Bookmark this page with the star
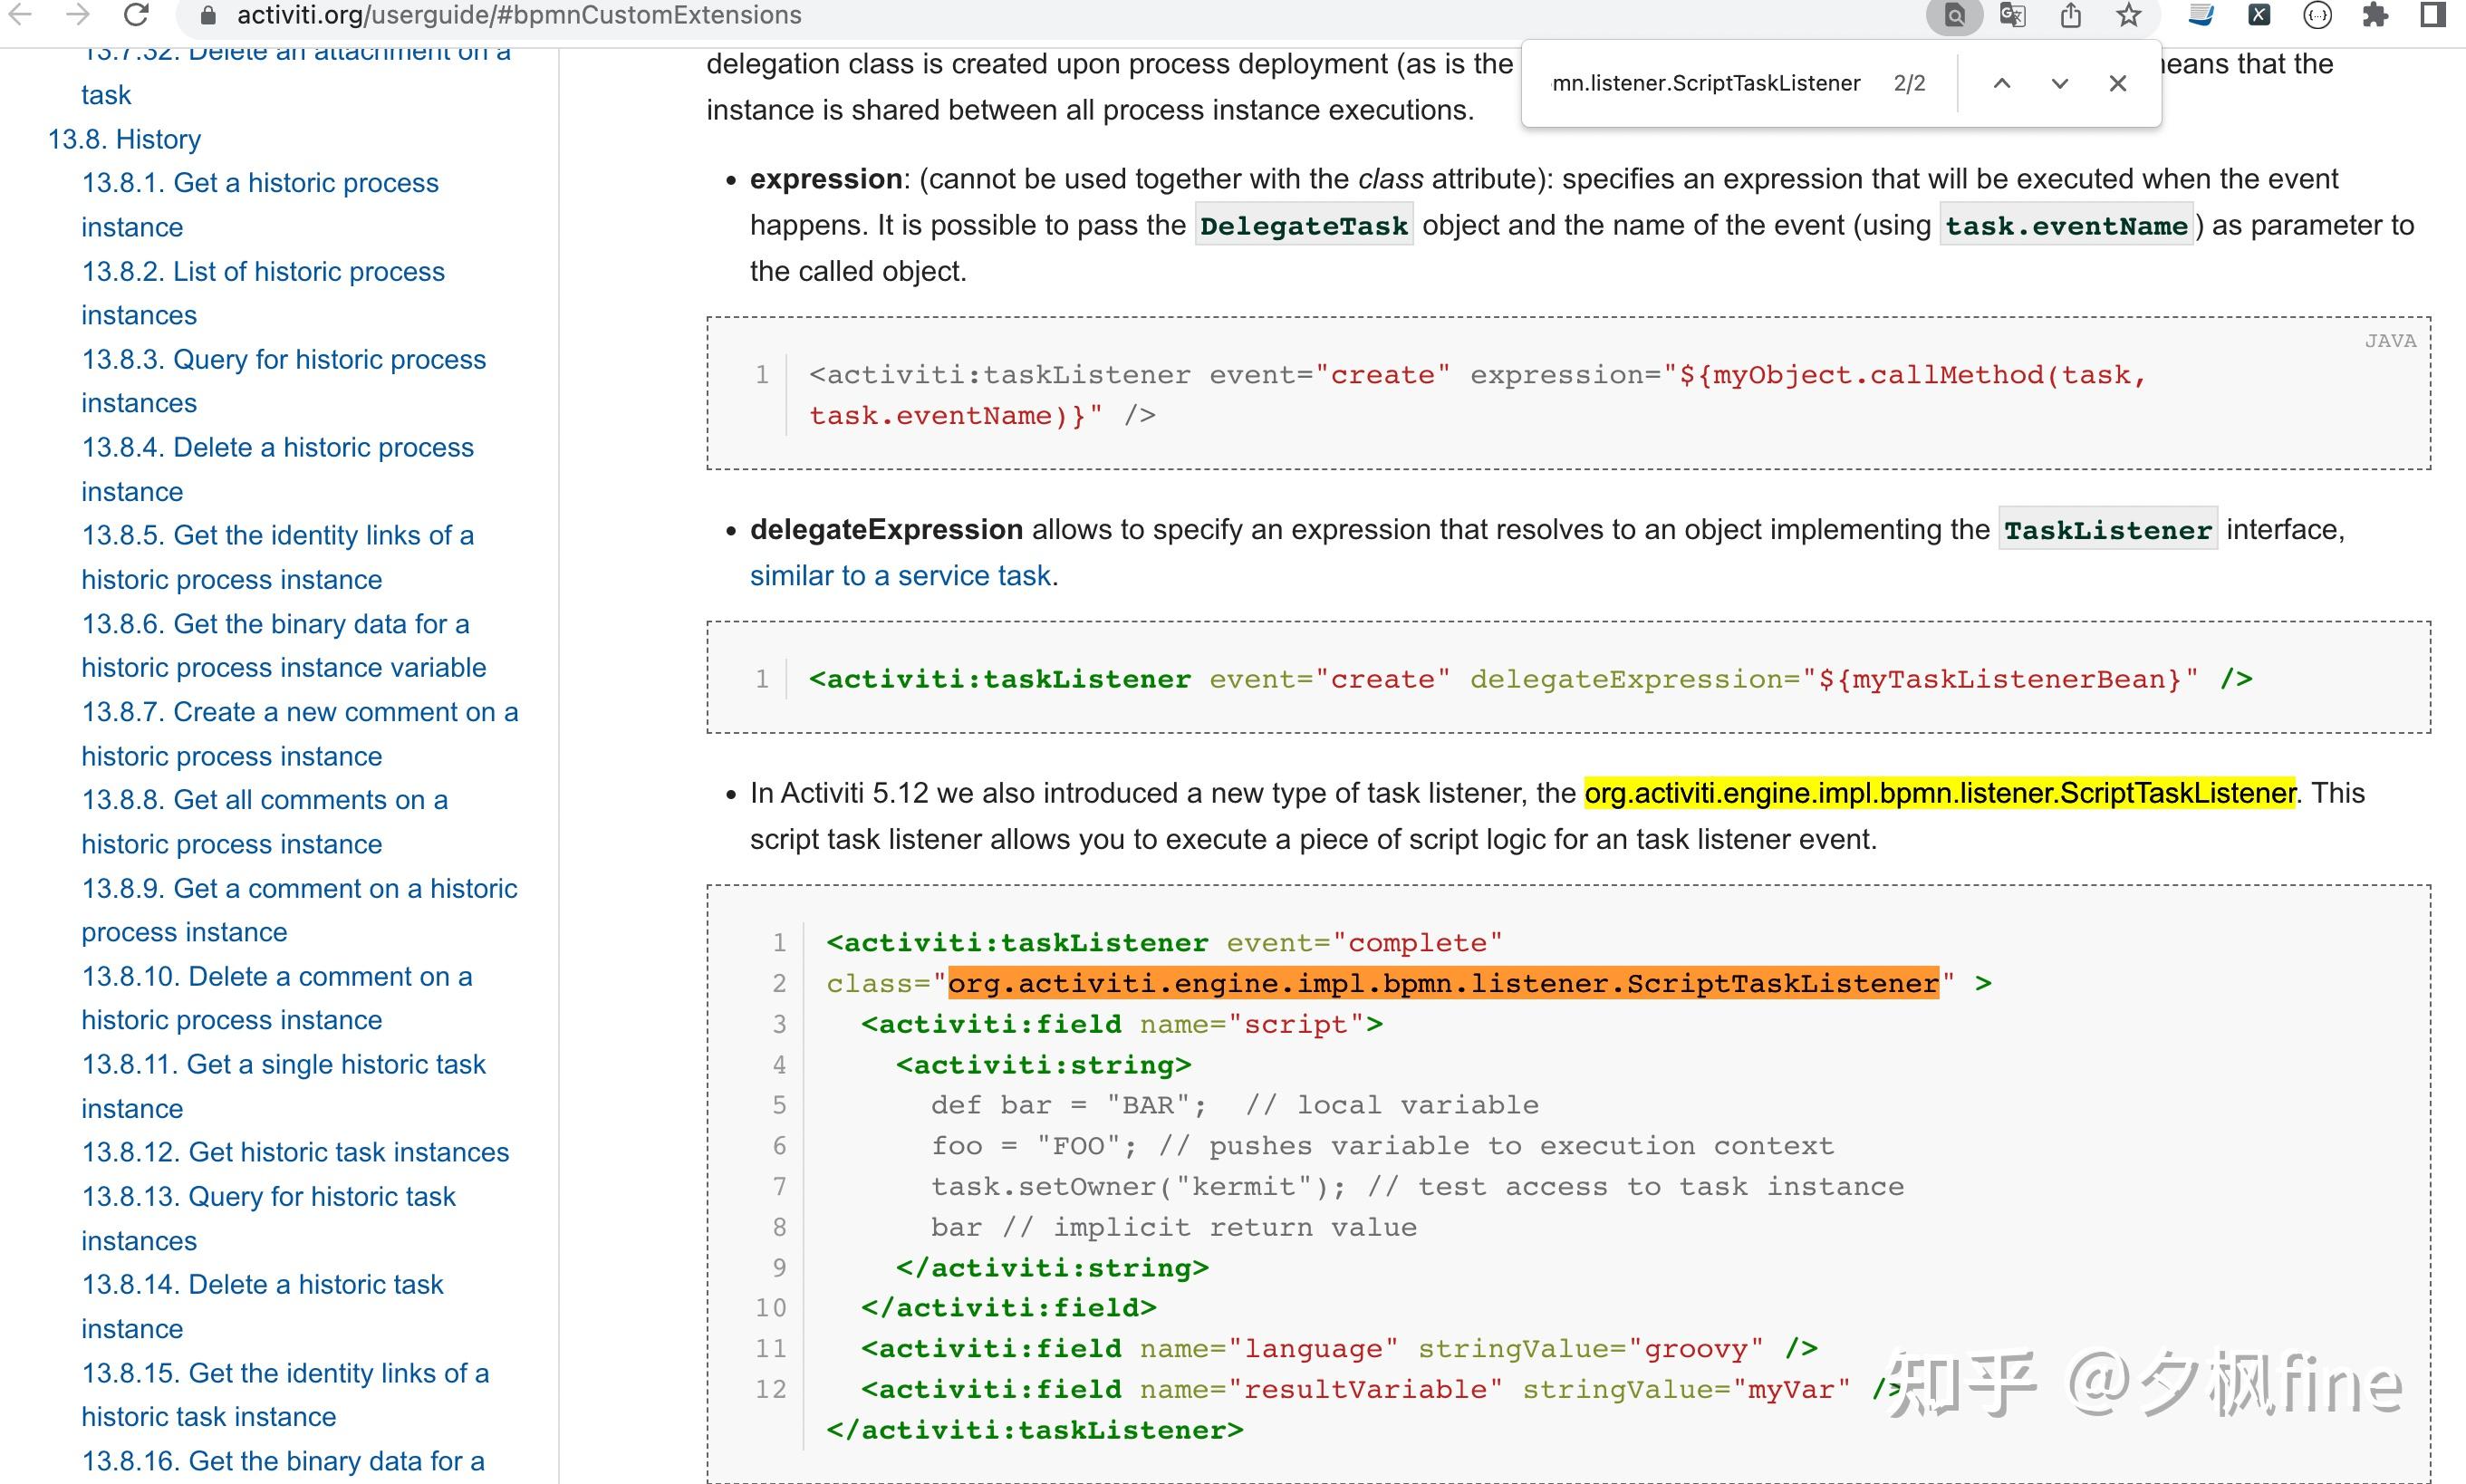Viewport: 2466px width, 1484px height. click(2129, 15)
